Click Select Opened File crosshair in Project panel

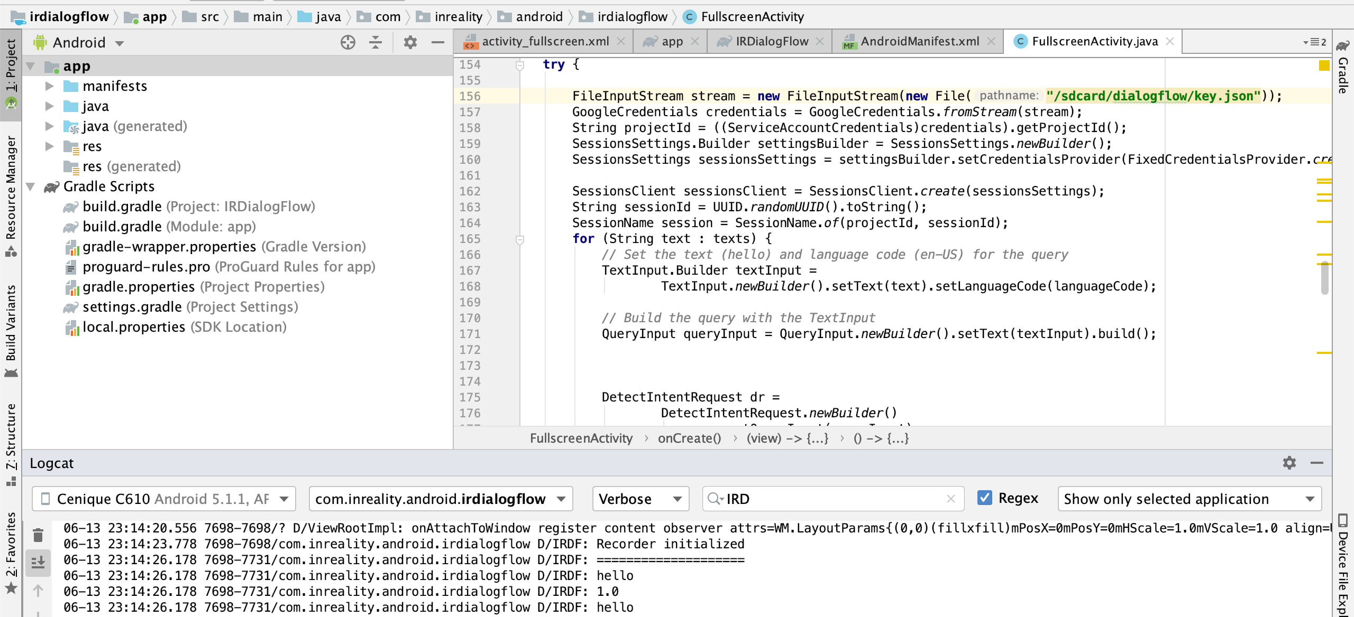coord(347,42)
